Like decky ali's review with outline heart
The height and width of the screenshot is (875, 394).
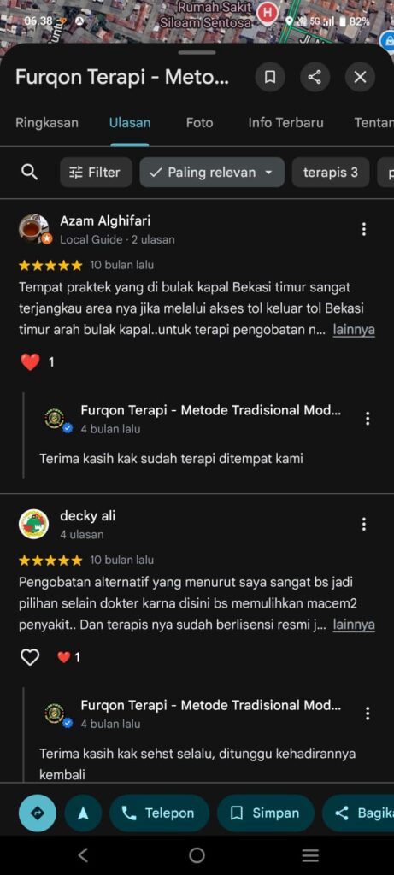click(30, 657)
